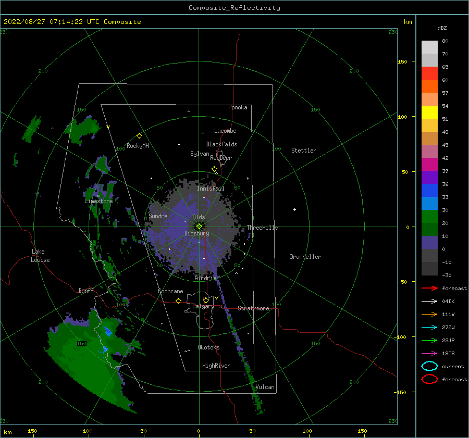469x438 pixels.
Task: Pick the blue 33-36 dBZ swatch
Action: pyautogui.click(x=429, y=191)
